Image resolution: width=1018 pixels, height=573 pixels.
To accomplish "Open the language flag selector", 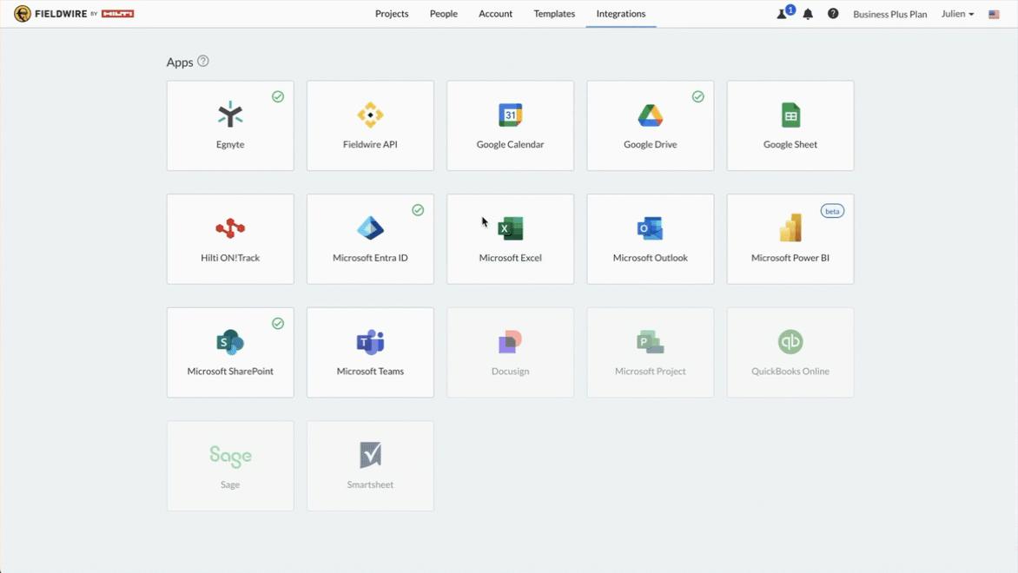I will coord(994,14).
